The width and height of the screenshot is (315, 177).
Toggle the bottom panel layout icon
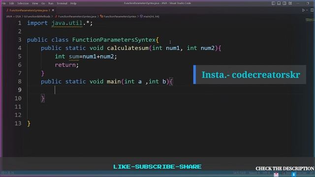click(x=279, y=3)
